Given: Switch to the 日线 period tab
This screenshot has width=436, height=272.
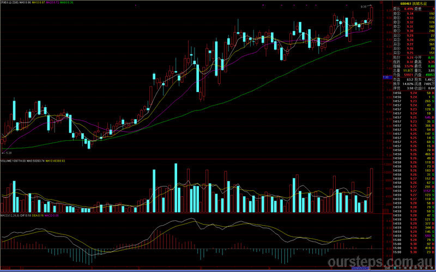Looking at the screenshot, I should click(386, 269).
